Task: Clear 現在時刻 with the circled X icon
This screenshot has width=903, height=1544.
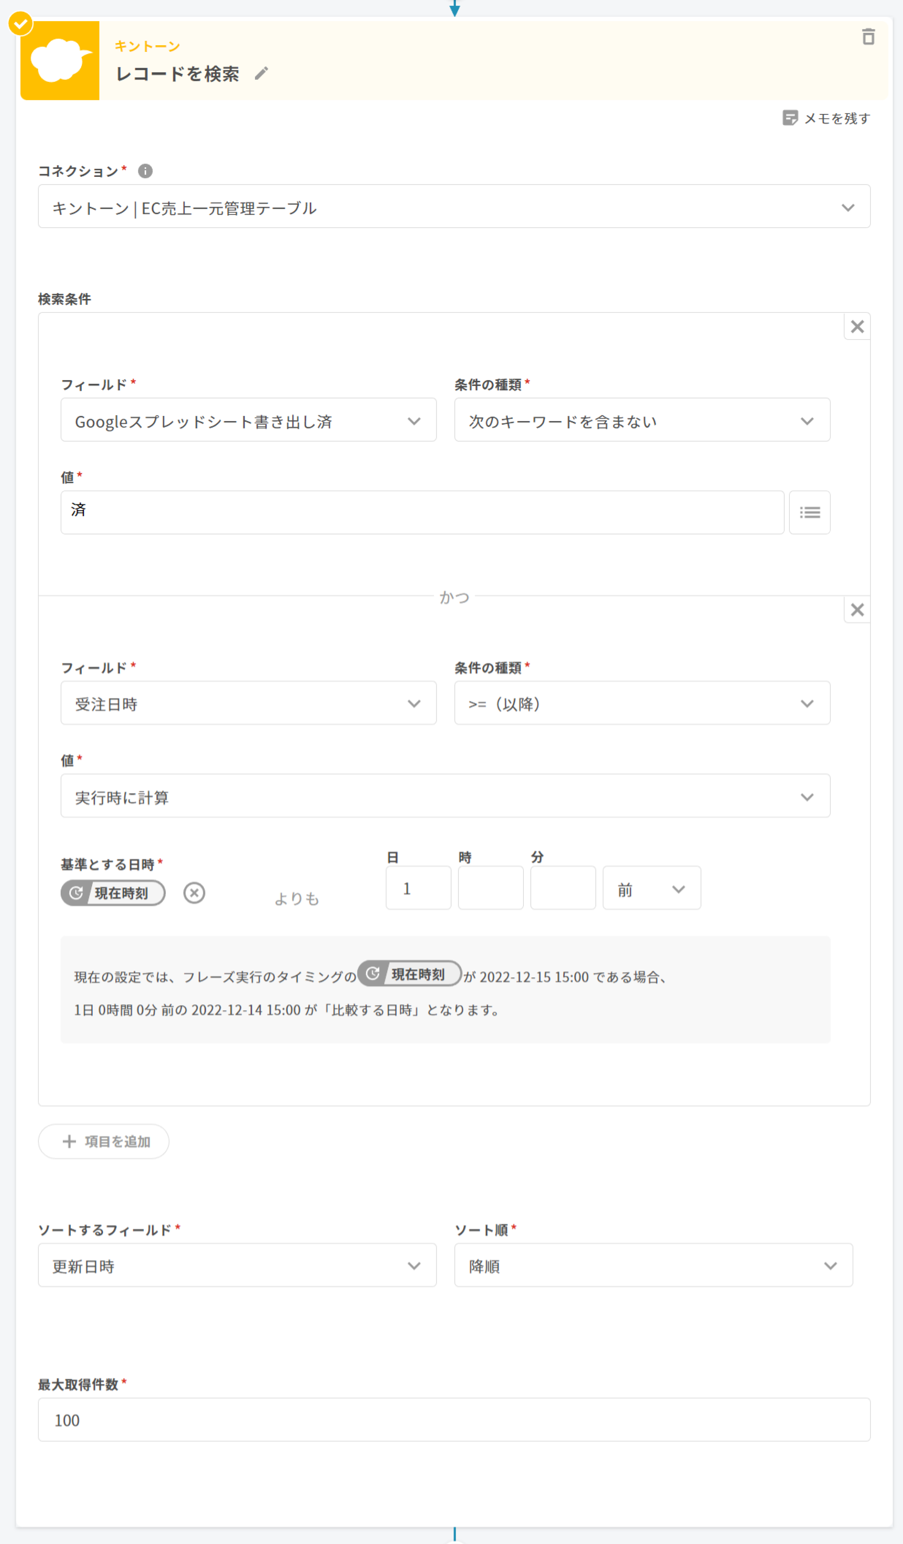Action: pyautogui.click(x=194, y=893)
